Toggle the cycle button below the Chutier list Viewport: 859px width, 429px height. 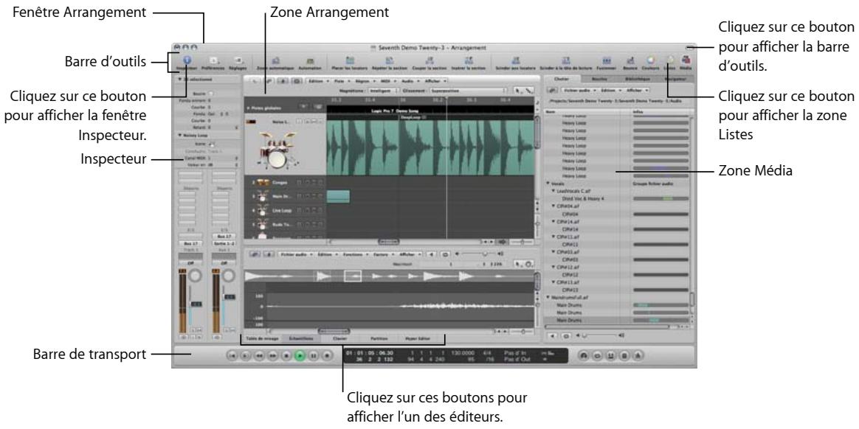coord(566,335)
